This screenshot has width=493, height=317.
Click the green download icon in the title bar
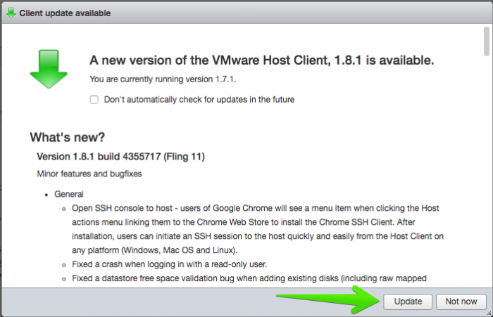click(x=11, y=13)
